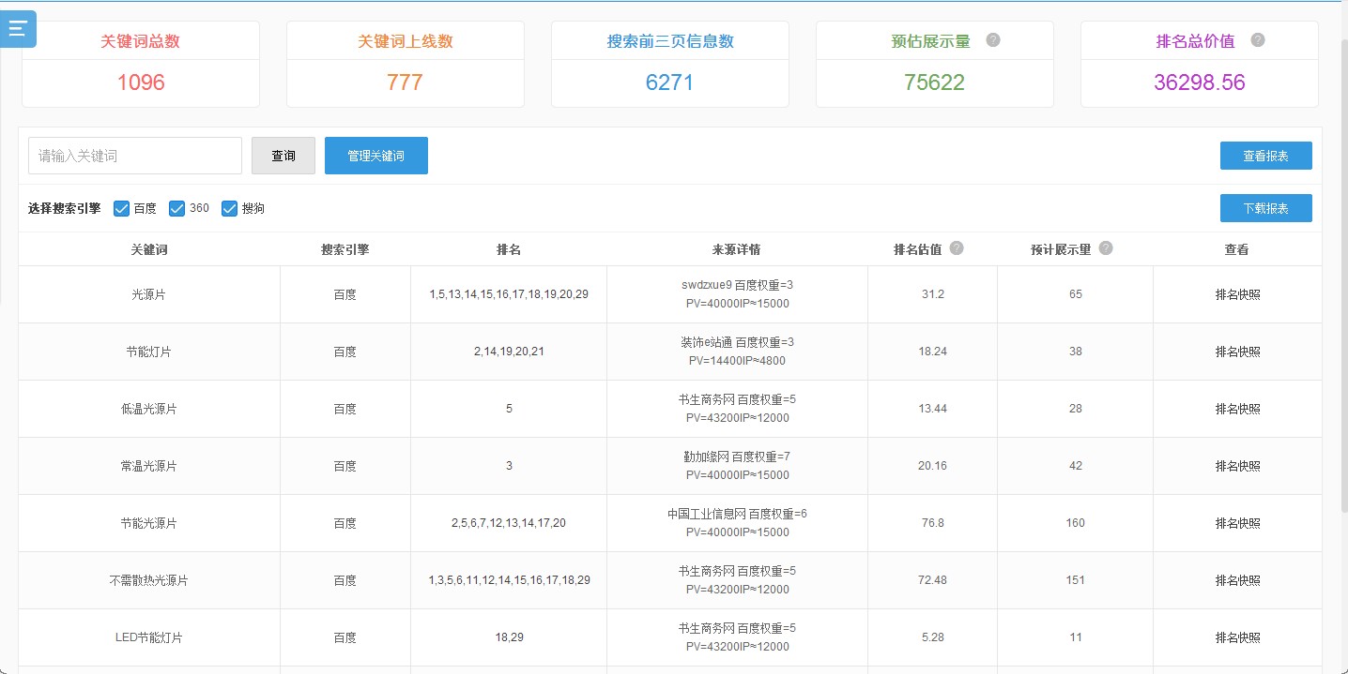1348x674 pixels.
Task: Disable the 搜狗 search engine checkbox
Action: click(x=229, y=208)
